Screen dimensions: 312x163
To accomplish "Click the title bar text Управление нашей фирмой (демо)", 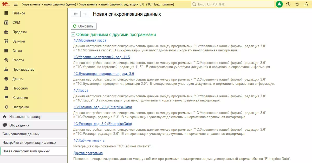I will click(49, 4).
